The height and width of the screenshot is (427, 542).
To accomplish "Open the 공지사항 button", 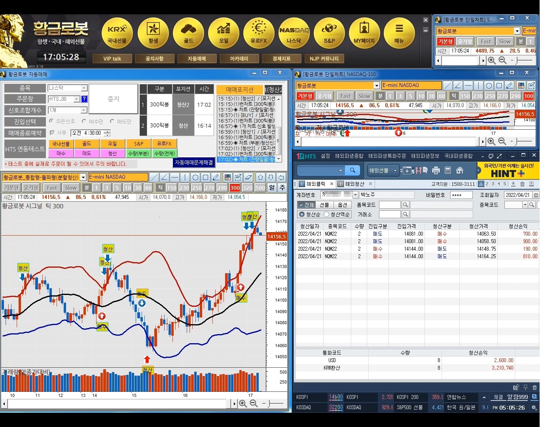I will [x=154, y=59].
